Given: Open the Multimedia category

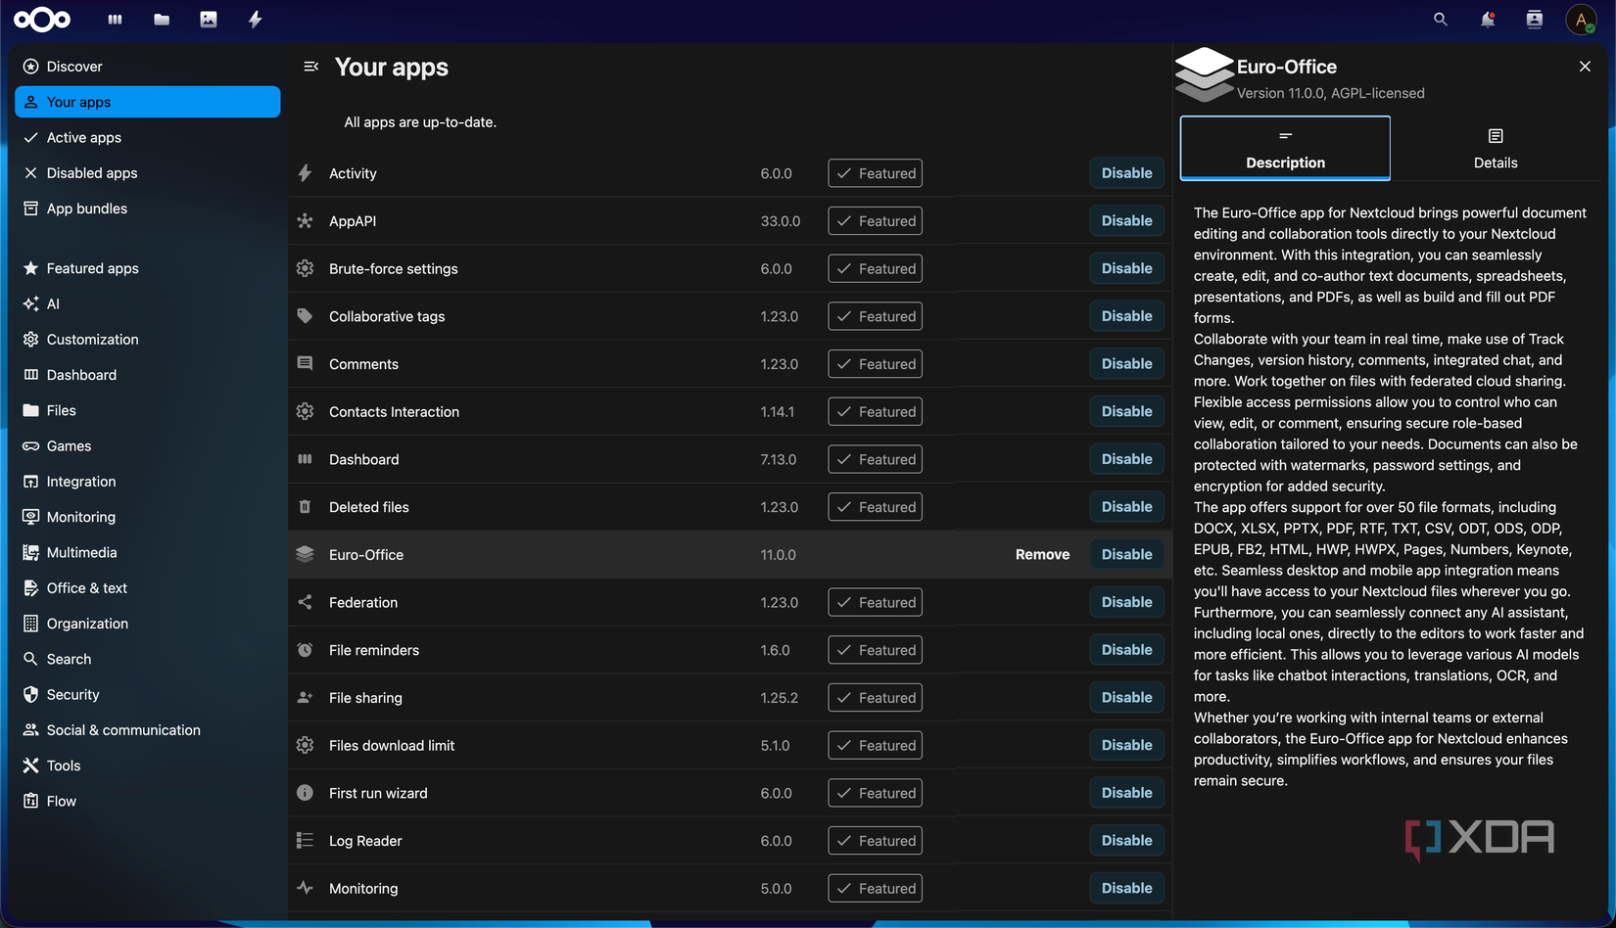Looking at the screenshot, I should point(148,553).
